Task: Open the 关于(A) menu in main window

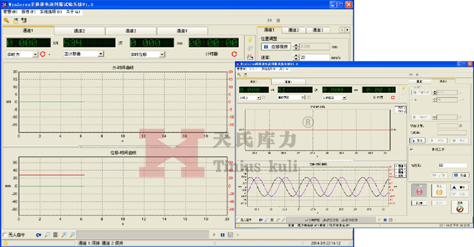Action: tap(73, 12)
